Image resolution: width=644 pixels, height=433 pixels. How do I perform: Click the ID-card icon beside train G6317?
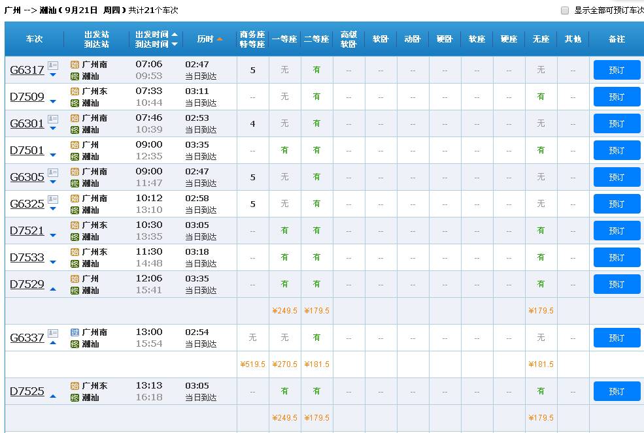pyautogui.click(x=53, y=65)
